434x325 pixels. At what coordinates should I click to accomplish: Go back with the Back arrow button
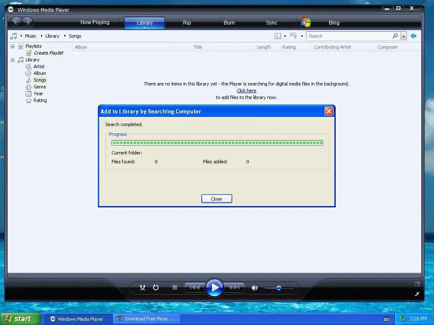coord(16,22)
